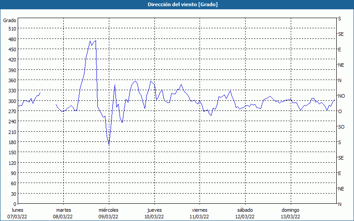354x221 pixels.
Task: Click the 270 value on the left axis
Action: click(12, 111)
